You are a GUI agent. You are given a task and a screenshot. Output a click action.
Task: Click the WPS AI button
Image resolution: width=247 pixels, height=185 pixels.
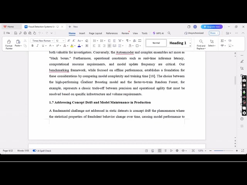[158, 33]
